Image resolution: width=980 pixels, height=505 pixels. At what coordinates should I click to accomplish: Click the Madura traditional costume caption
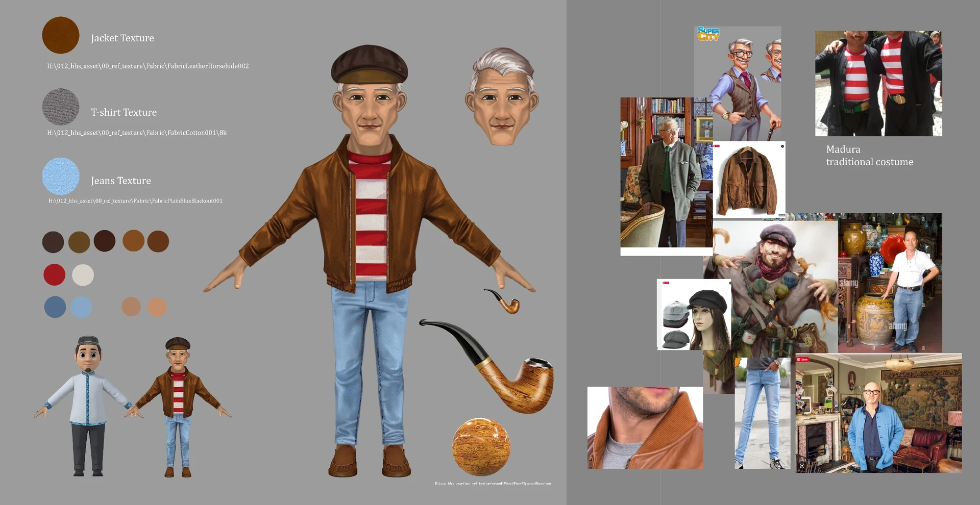click(x=869, y=155)
